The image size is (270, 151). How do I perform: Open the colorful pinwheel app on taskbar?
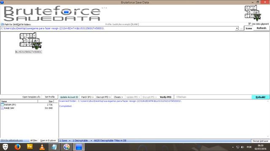(67, 147)
